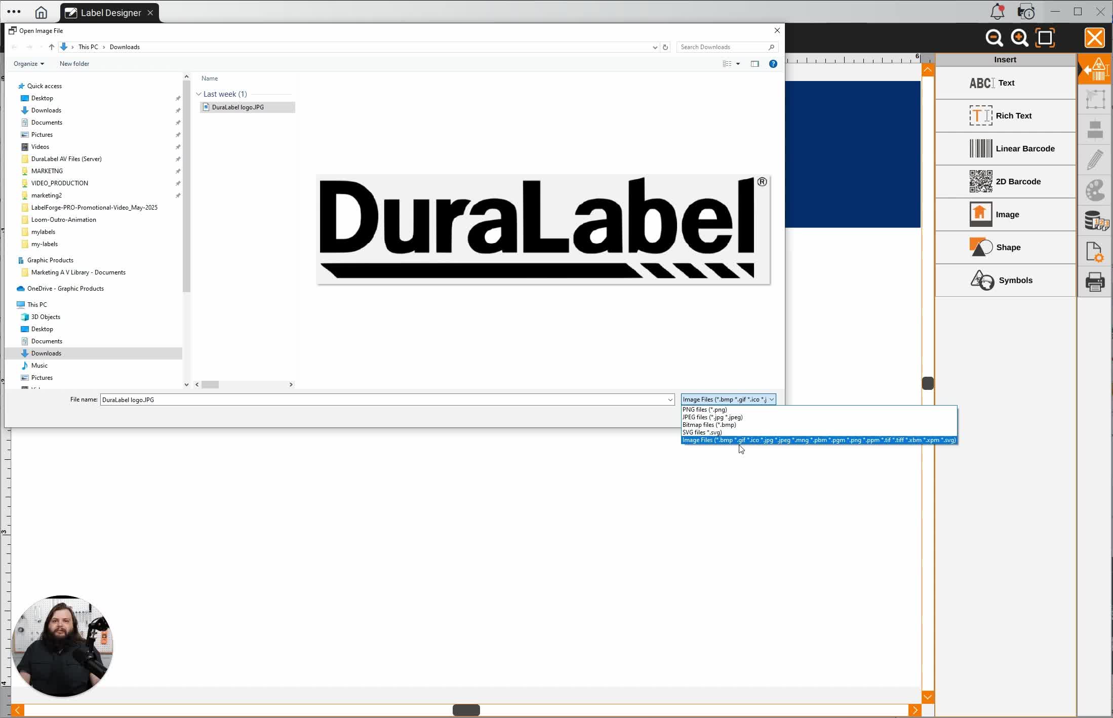Insert a Rich Text object
This screenshot has width=1113, height=718.
coord(1005,116)
